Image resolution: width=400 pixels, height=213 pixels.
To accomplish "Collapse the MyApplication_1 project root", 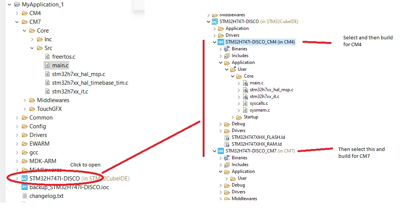I will (9, 4).
